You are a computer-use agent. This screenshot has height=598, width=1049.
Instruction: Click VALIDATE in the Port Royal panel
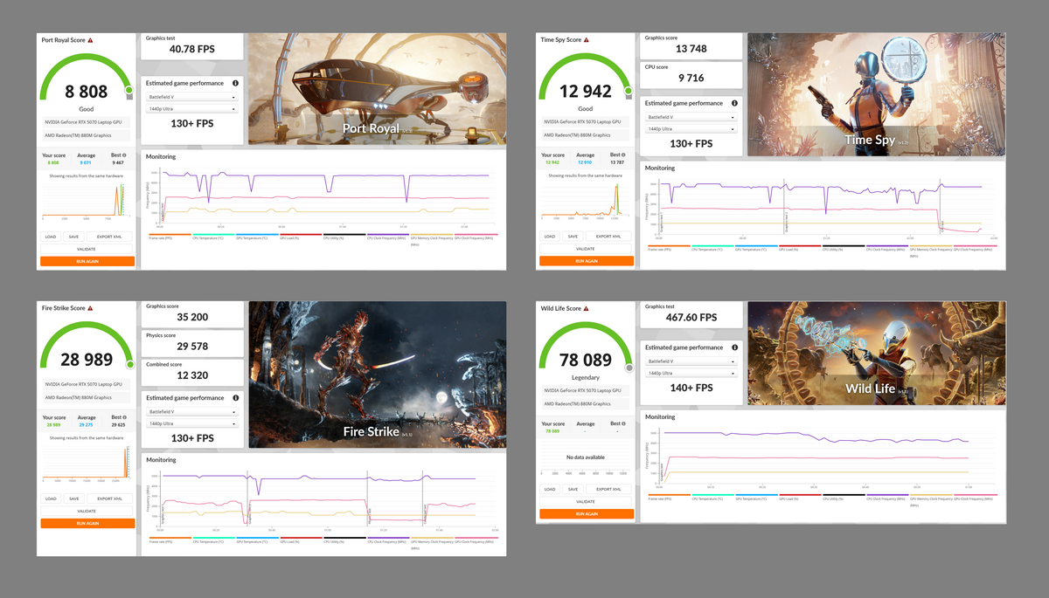[87, 249]
